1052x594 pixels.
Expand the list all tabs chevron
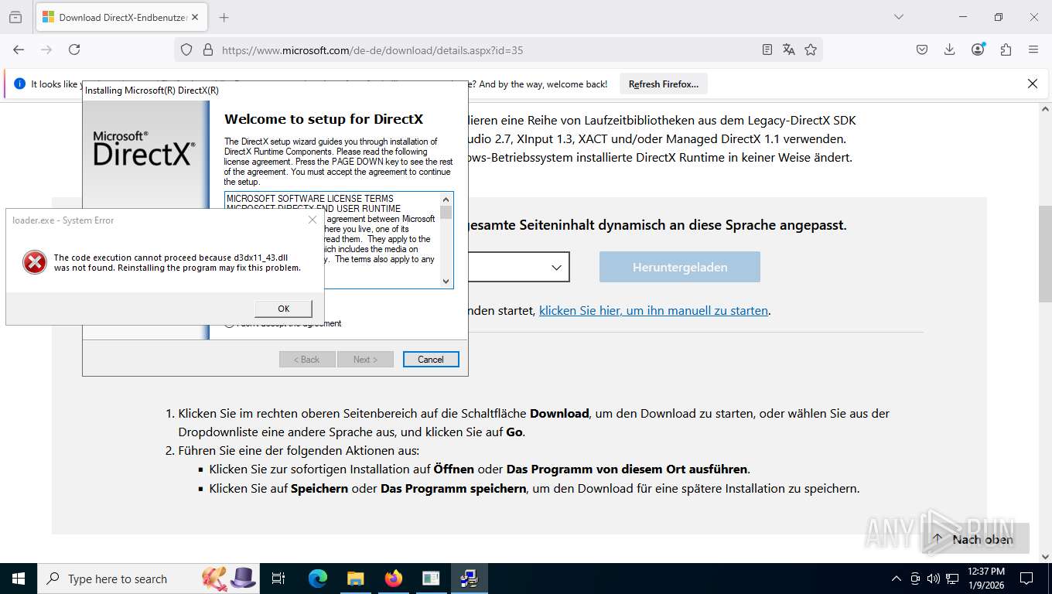click(x=898, y=17)
